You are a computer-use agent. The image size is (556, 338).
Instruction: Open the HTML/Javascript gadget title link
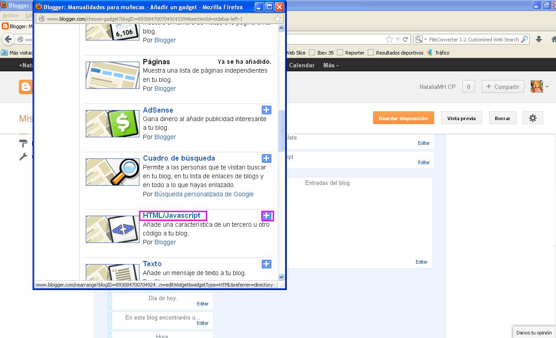172,215
